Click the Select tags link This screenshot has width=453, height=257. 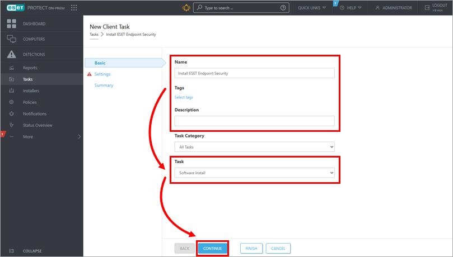click(x=184, y=97)
